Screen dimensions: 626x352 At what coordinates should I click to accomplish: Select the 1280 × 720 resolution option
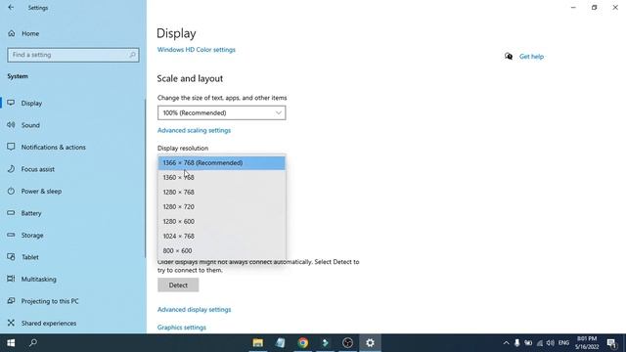222,206
